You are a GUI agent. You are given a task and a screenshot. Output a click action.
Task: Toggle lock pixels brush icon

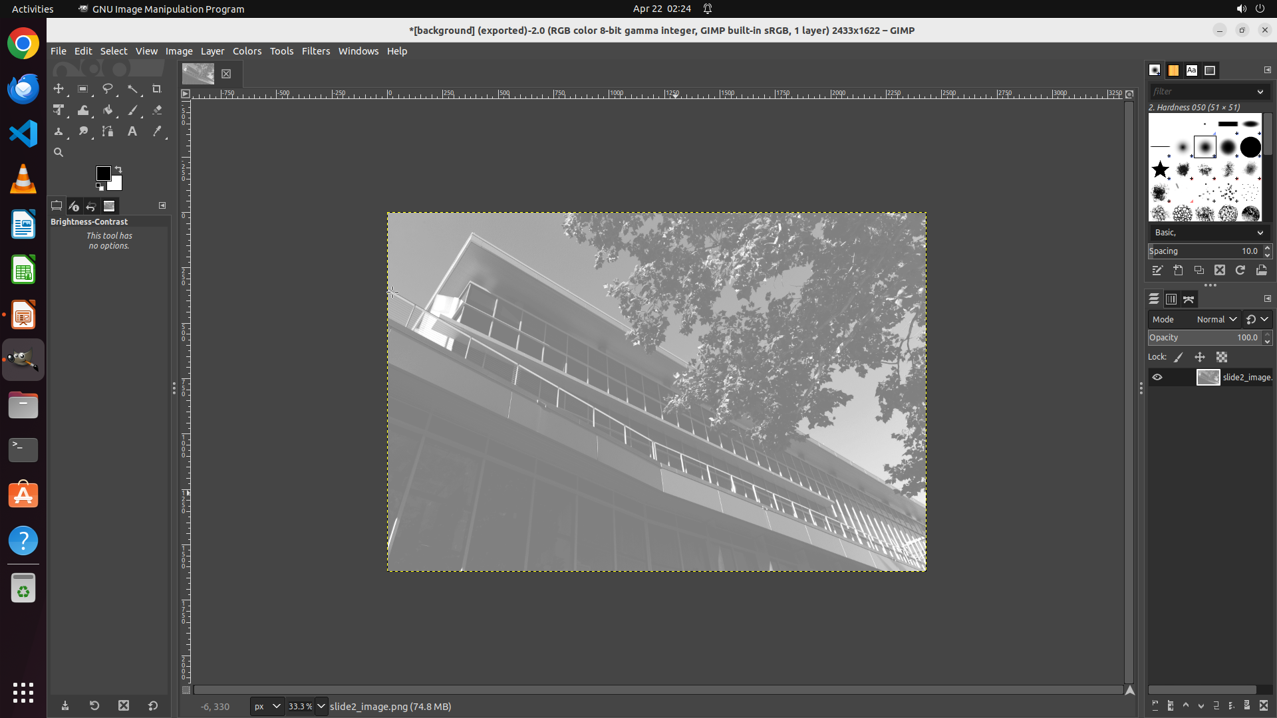[1179, 358]
